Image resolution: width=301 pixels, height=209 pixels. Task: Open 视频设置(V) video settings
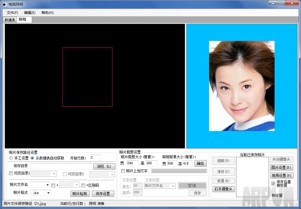pos(281,176)
